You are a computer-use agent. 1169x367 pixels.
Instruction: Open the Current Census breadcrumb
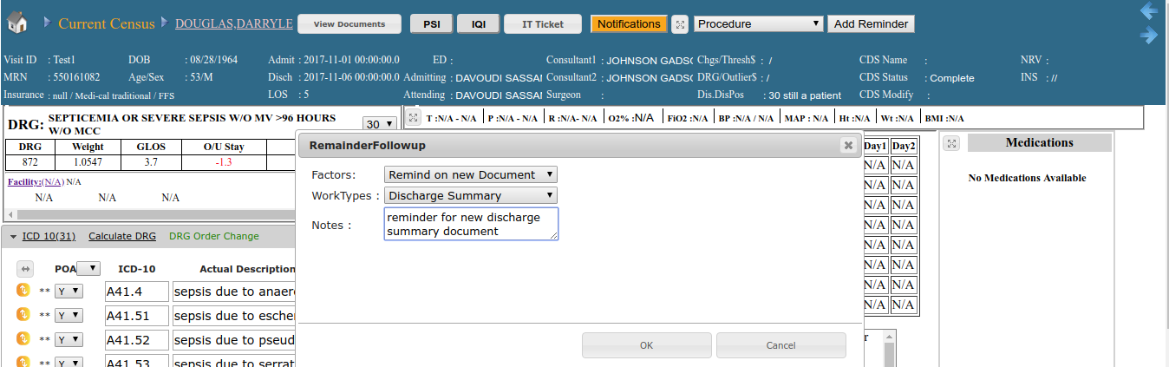pos(106,24)
